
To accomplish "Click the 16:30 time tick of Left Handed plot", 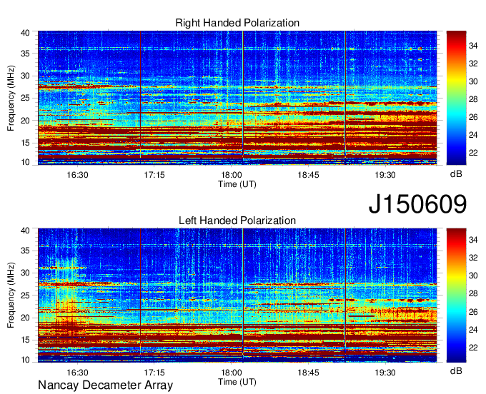I will [77, 373].
